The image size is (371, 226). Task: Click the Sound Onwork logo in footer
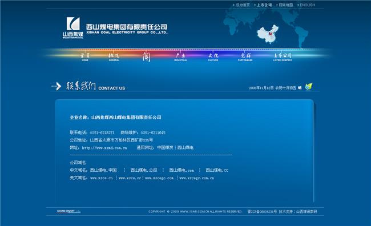(x=68, y=211)
